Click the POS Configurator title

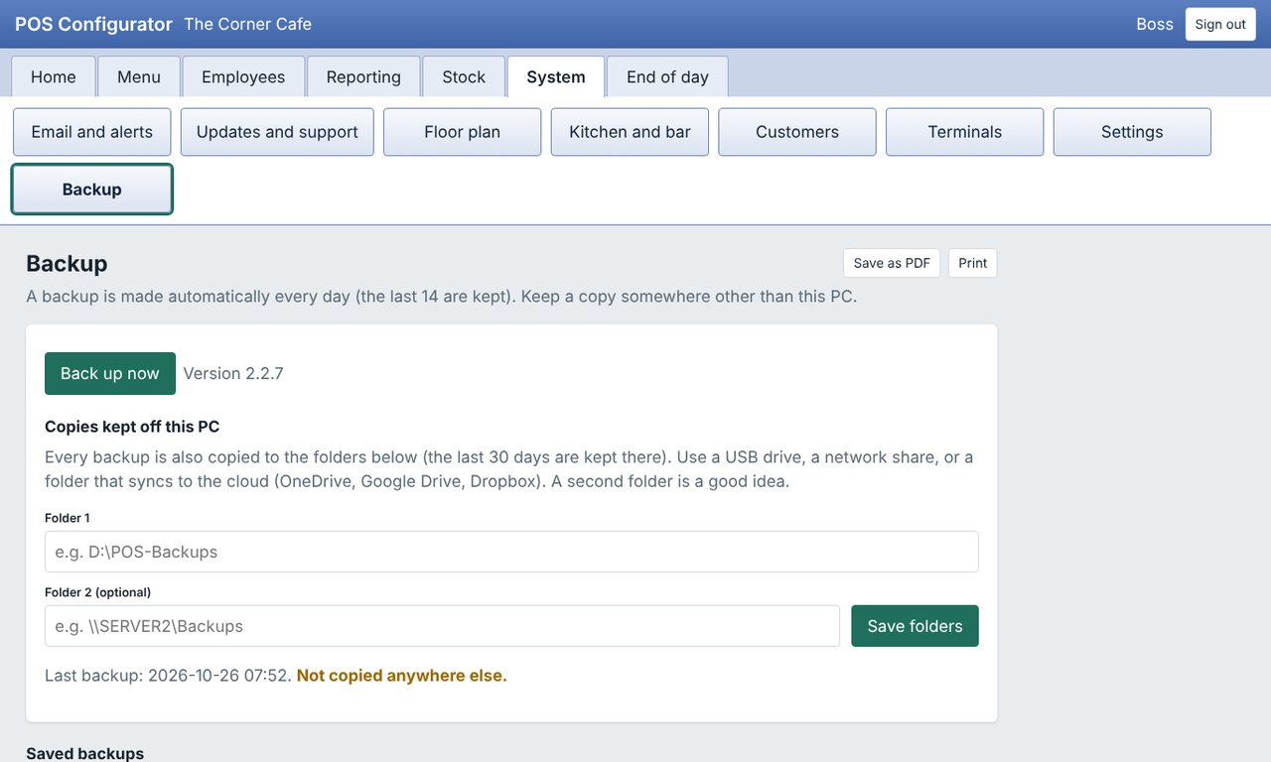pos(93,24)
